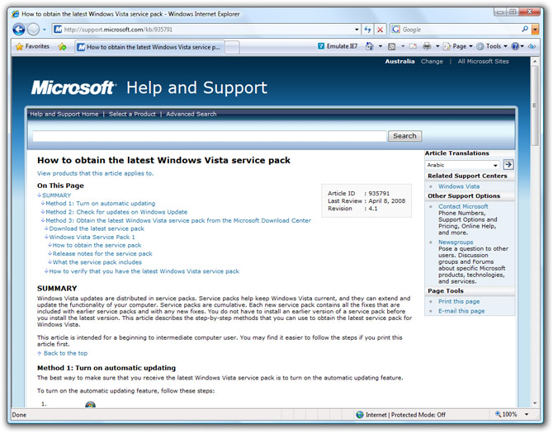Click the Internet Explorer title bar icon

15,14
